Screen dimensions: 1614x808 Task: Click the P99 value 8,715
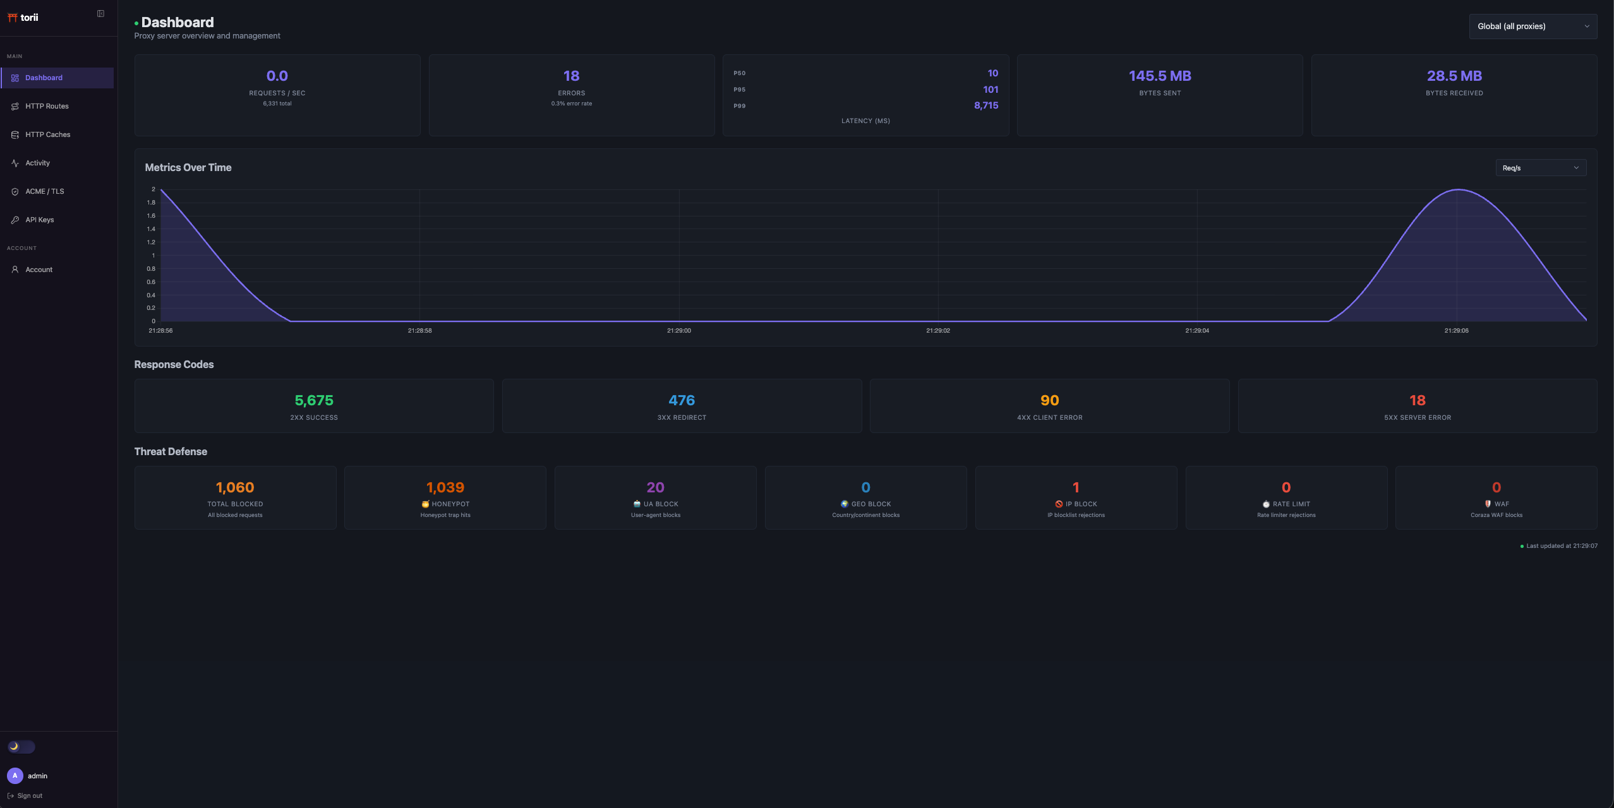(986, 106)
